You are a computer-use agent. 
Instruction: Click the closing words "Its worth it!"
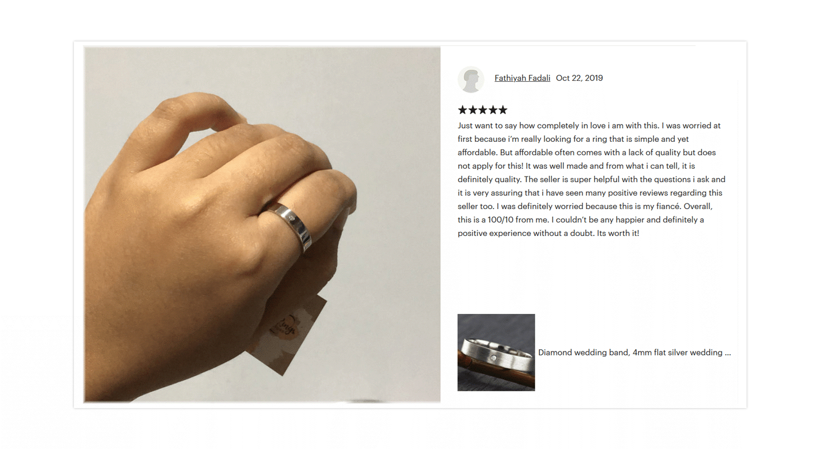pos(618,233)
